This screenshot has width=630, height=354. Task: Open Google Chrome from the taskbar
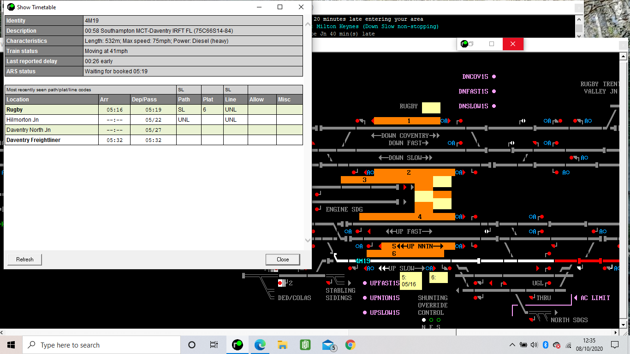point(351,345)
